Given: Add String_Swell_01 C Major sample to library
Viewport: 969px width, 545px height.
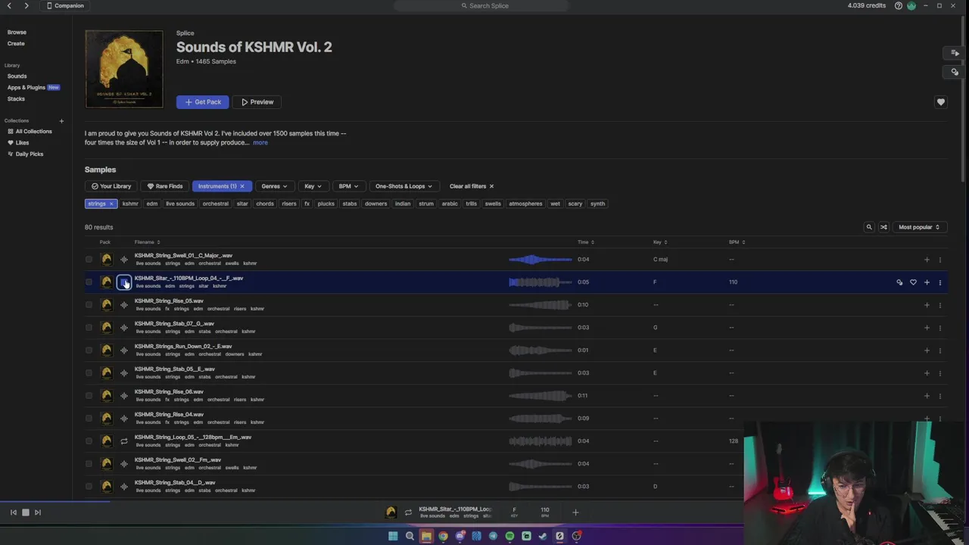Looking at the screenshot, I should 927,260.
